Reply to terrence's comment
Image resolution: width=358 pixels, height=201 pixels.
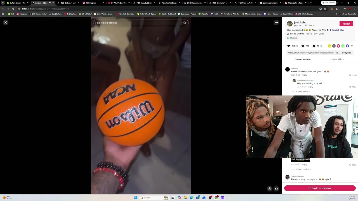[304, 75]
